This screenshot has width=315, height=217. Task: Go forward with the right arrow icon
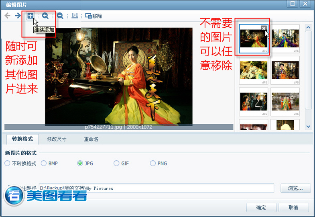click(x=18, y=16)
